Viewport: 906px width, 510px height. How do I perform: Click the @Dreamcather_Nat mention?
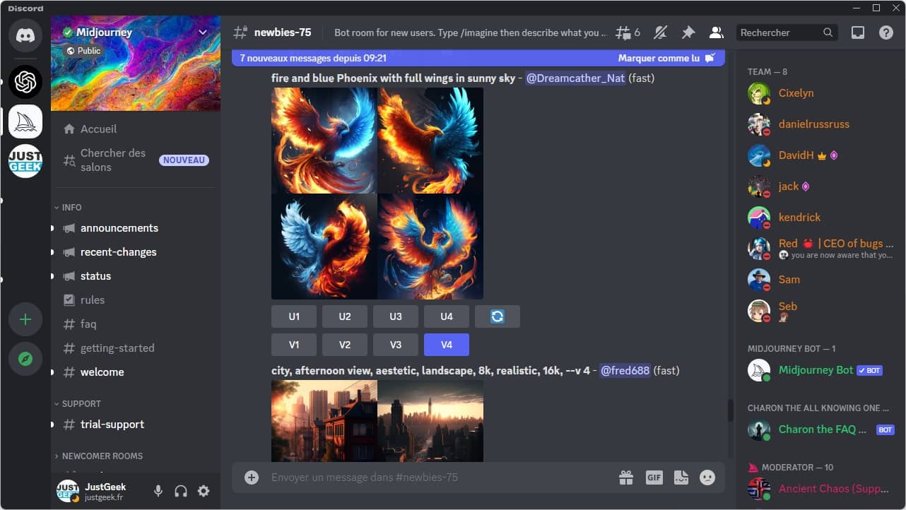[x=575, y=78]
